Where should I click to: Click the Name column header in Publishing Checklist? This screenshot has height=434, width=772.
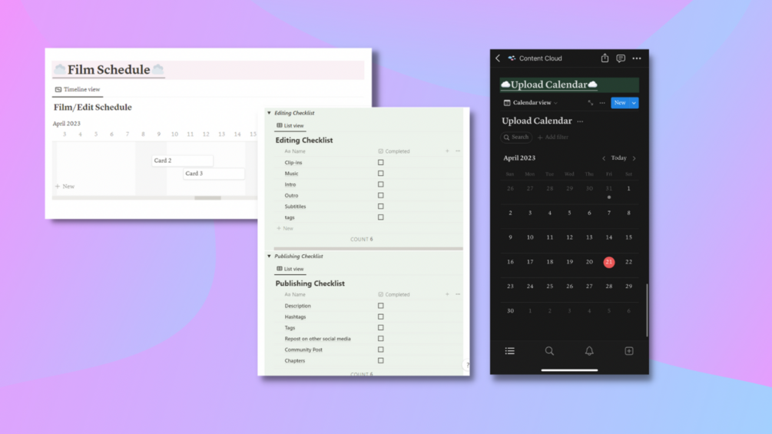tap(295, 294)
